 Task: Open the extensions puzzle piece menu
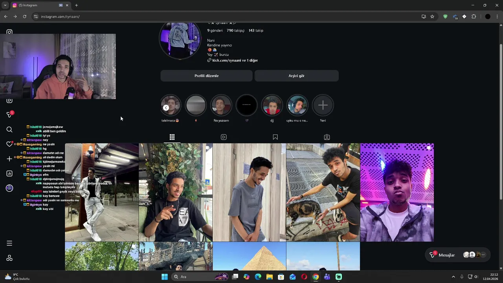[474, 17]
